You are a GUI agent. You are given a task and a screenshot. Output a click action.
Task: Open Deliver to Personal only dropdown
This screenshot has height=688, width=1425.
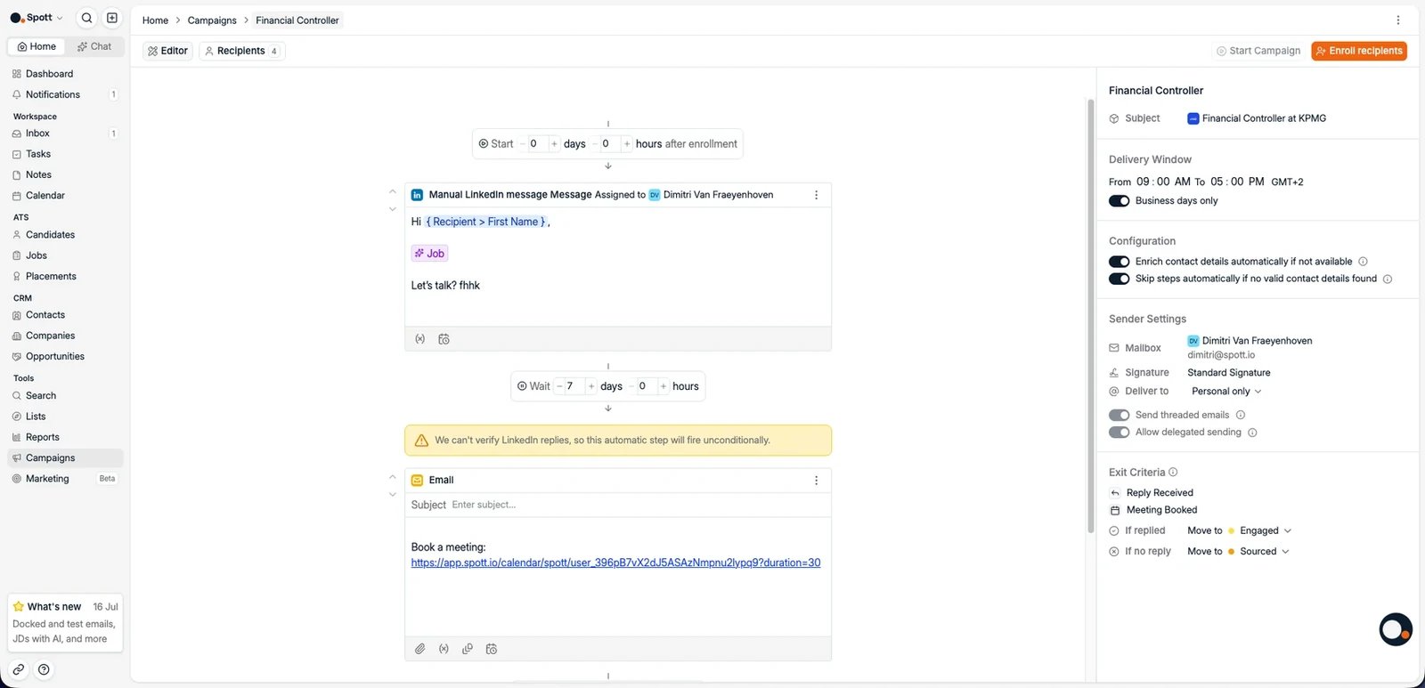(1226, 392)
